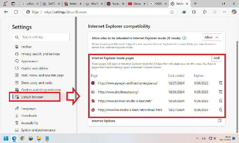
Task: Delete the agregat-architect.synergize.co page entry
Action: pos(220,83)
